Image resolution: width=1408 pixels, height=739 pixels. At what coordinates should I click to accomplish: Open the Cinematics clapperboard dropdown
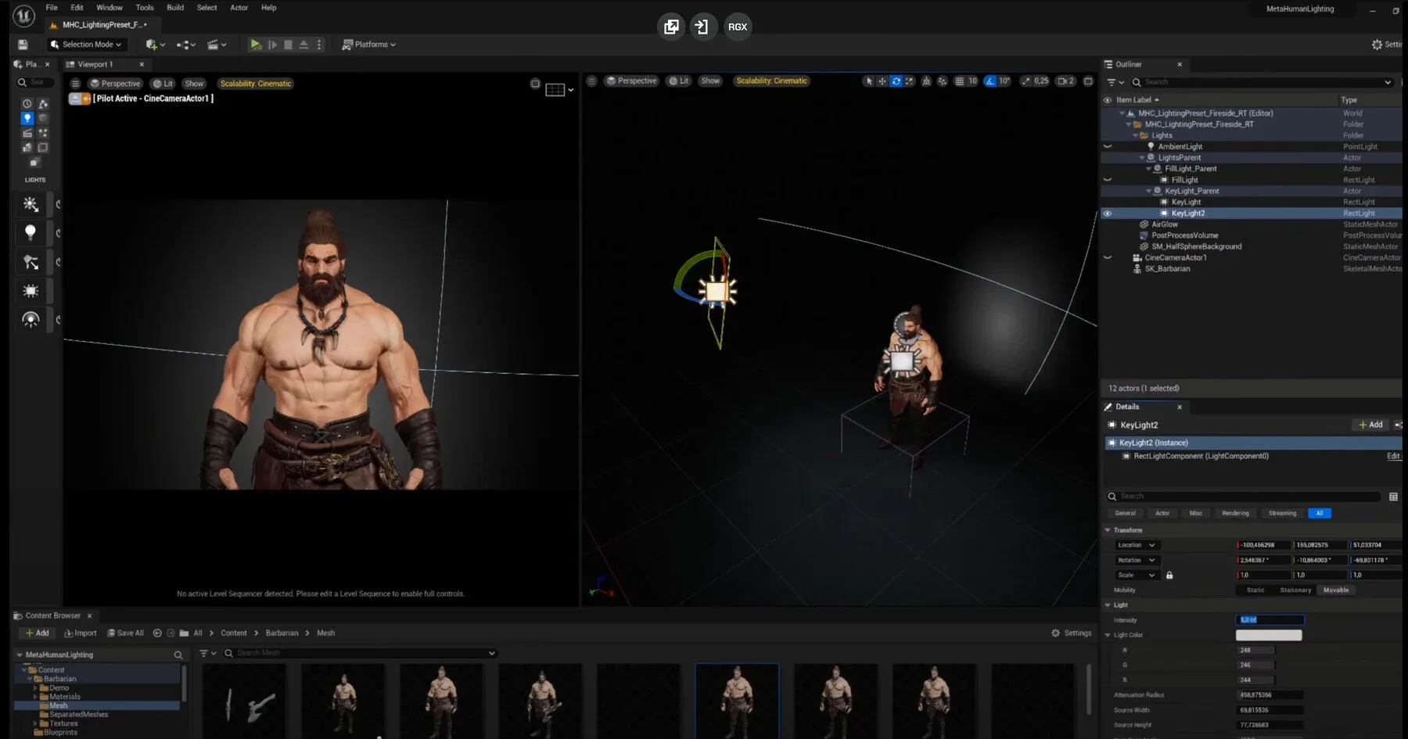[x=217, y=45]
